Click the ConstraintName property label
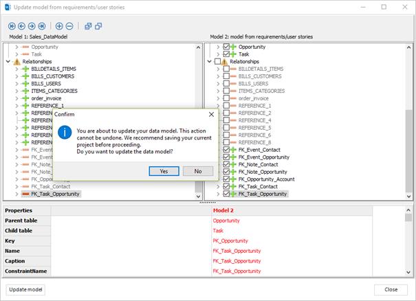This screenshot has width=416, height=301. click(25, 271)
